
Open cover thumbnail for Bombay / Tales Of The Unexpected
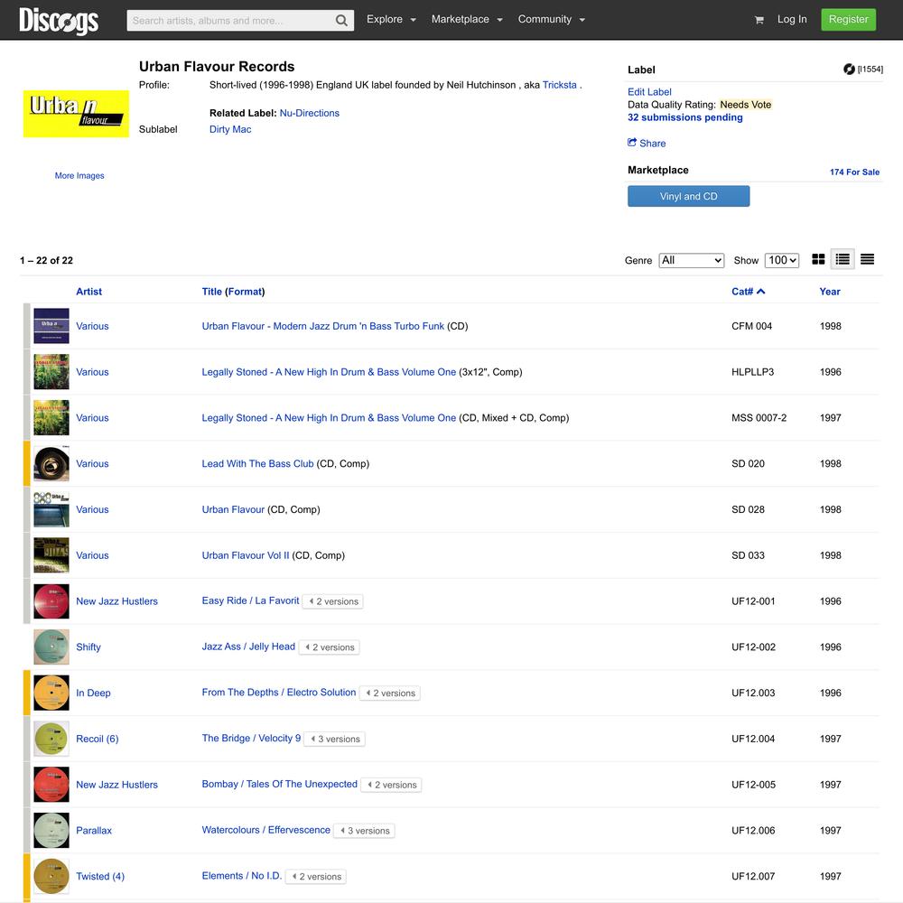point(51,785)
